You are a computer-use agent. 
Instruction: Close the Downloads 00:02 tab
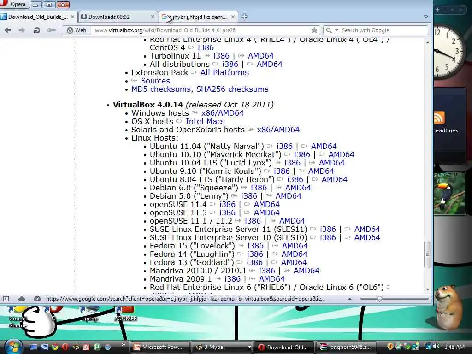tap(153, 17)
